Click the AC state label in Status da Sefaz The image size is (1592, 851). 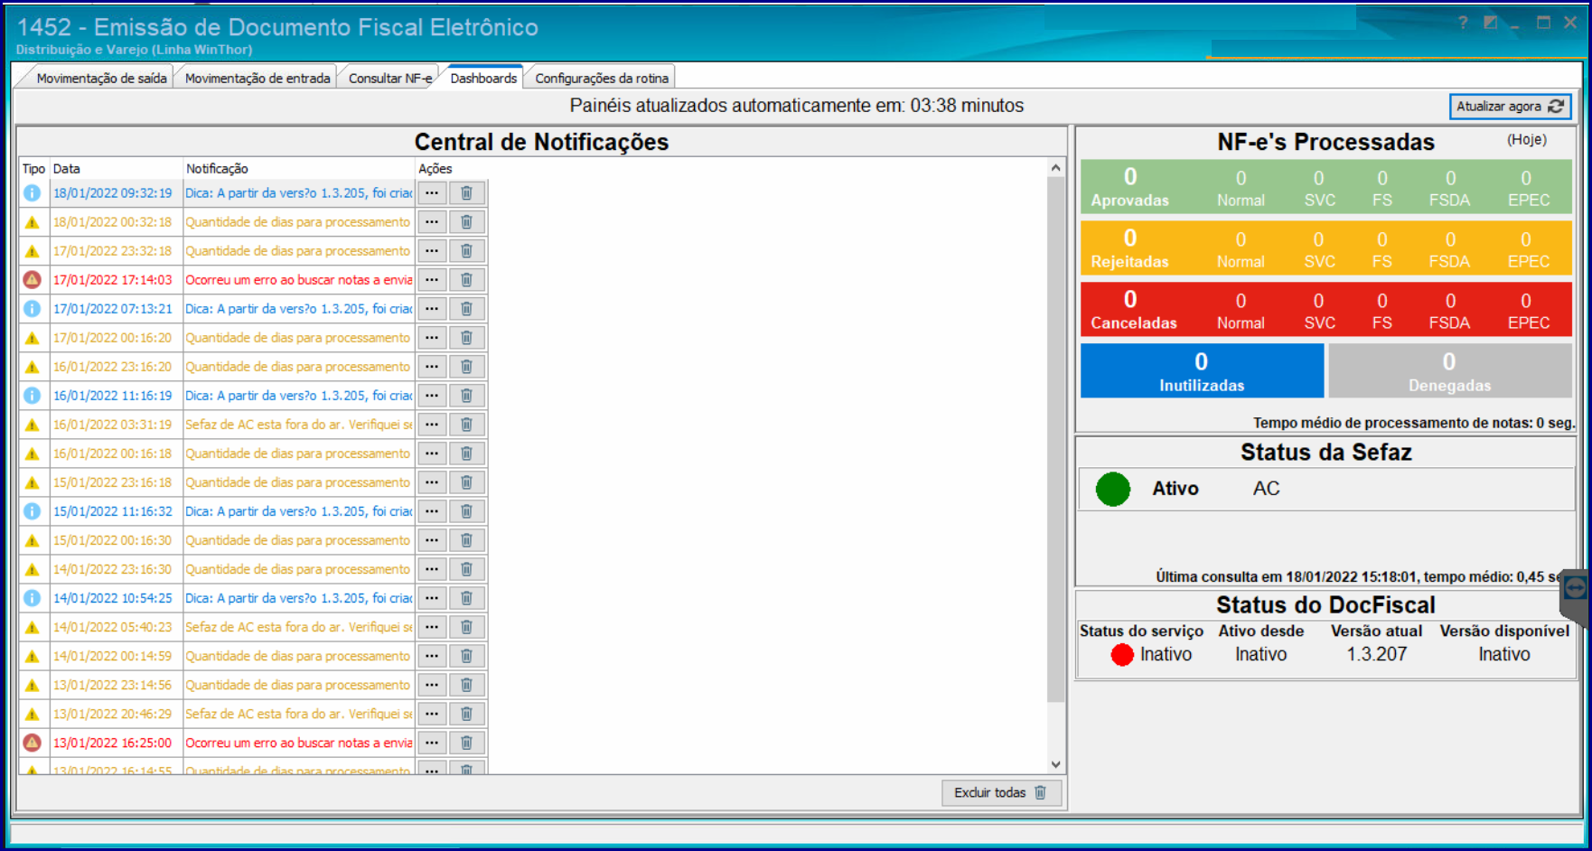1266,489
